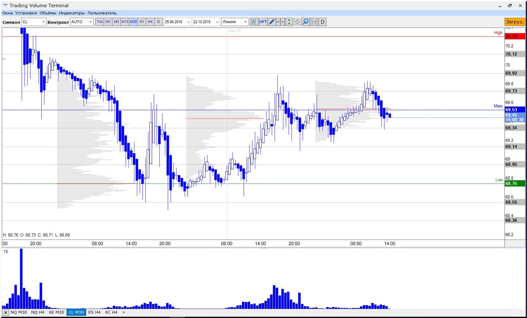Switch to the daily D timeframe
Viewport: 527px width, 318px height.
click(x=159, y=22)
